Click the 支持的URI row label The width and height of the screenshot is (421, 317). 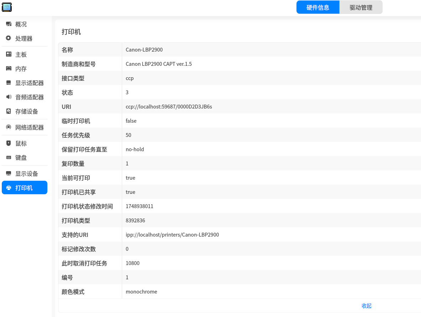(x=75, y=235)
